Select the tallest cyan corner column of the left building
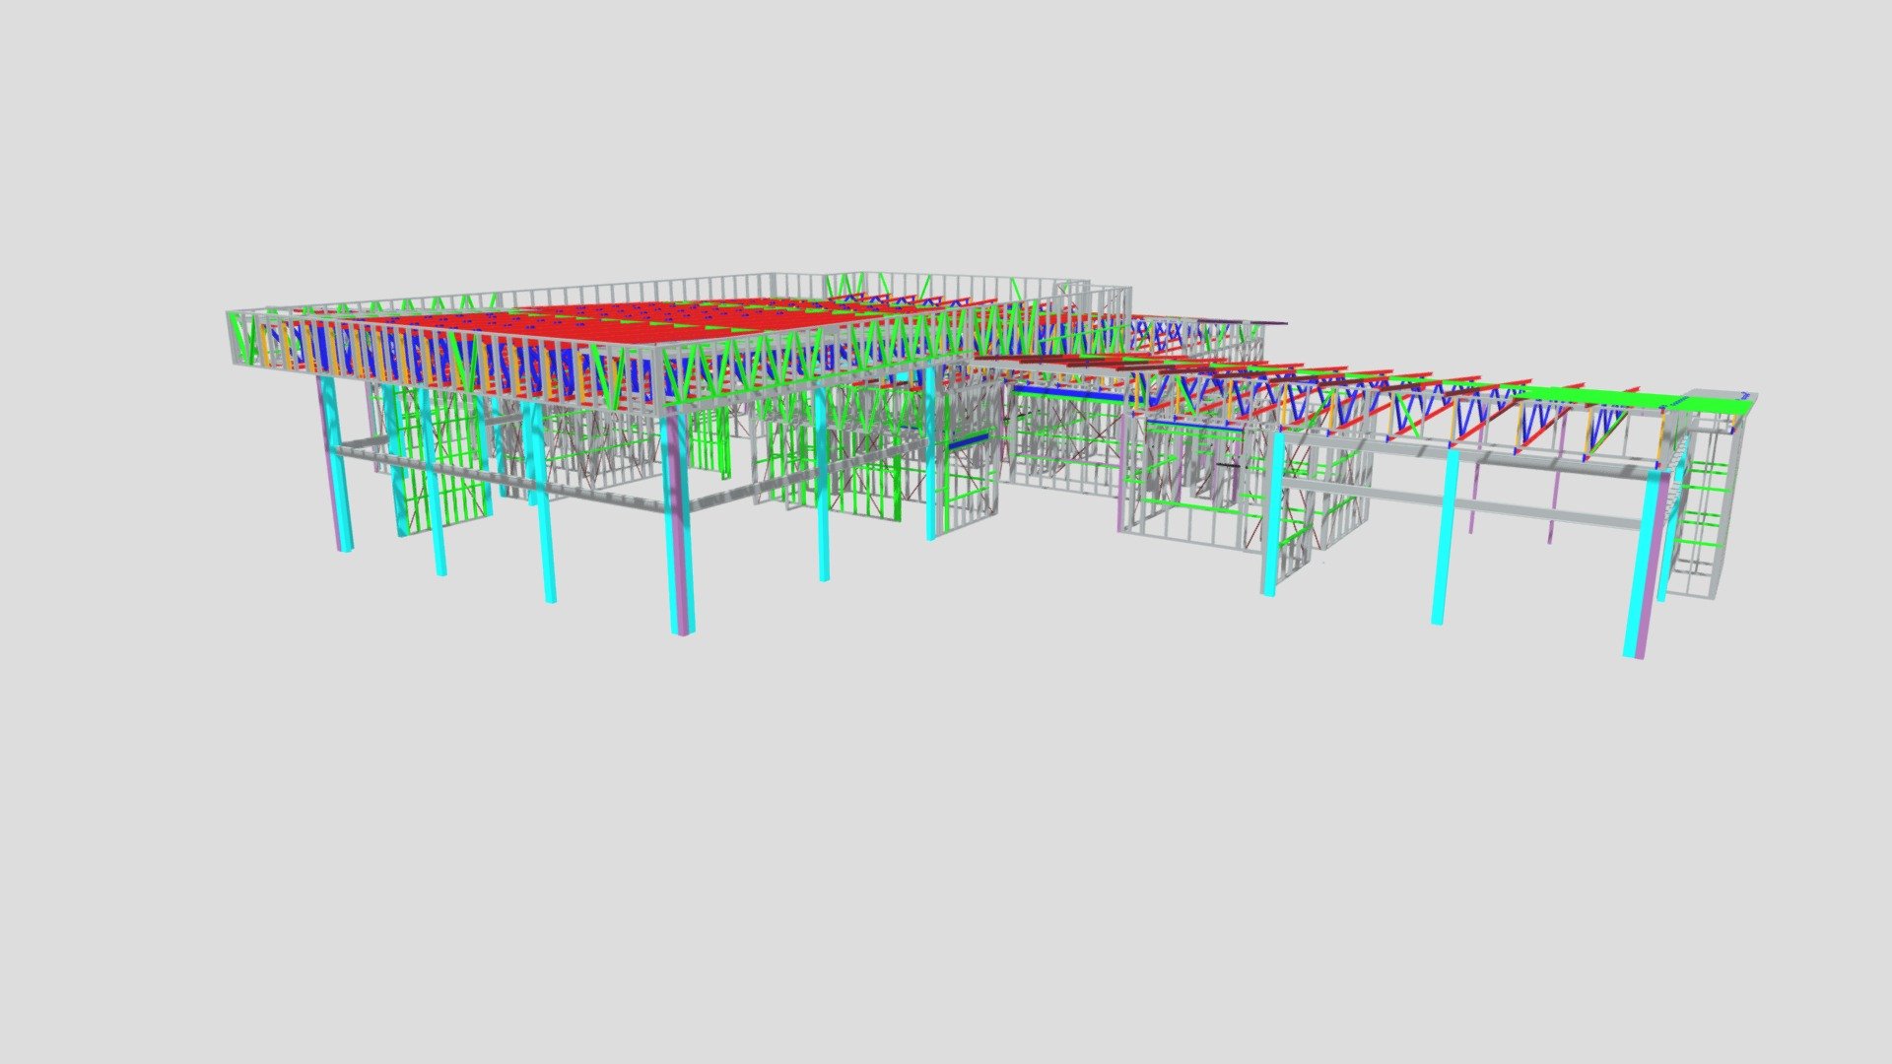 pyautogui.click(x=678, y=525)
